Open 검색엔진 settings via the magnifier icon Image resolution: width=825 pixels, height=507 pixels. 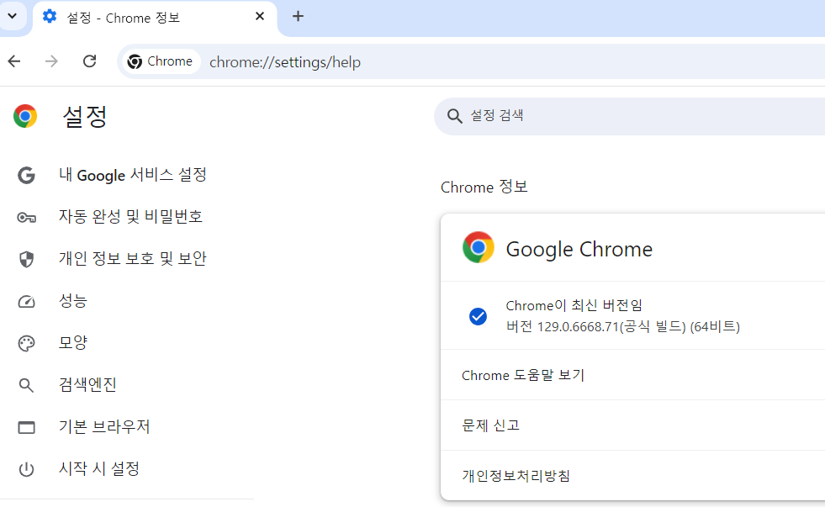(26, 385)
